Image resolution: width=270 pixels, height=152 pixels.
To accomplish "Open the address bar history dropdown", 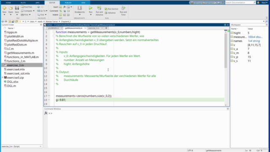I will click(264, 22).
